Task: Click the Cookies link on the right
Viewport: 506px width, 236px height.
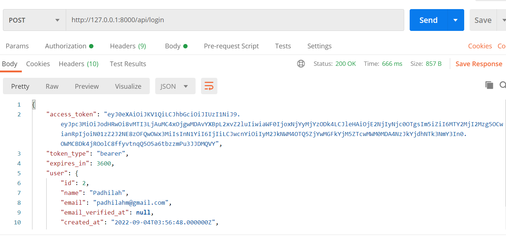Action: tap(480, 46)
